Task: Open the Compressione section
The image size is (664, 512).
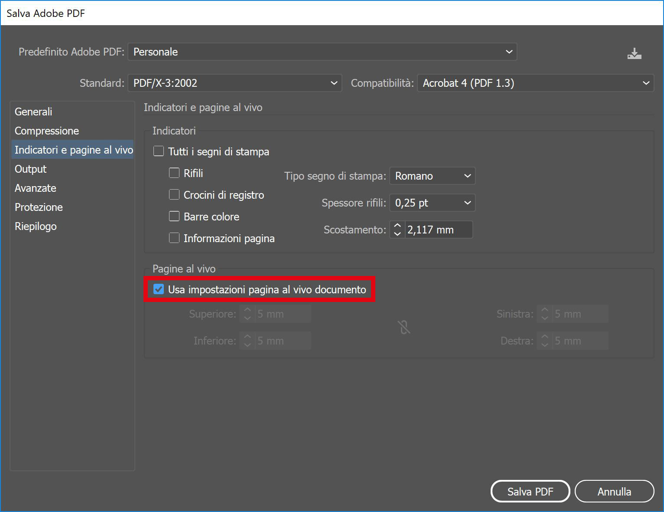Action: click(x=47, y=131)
